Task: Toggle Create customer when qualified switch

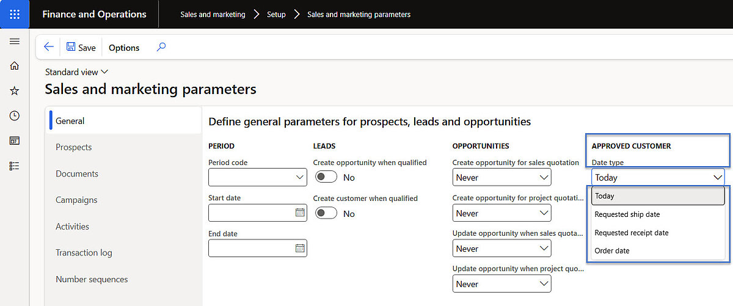Action: pyautogui.click(x=326, y=213)
